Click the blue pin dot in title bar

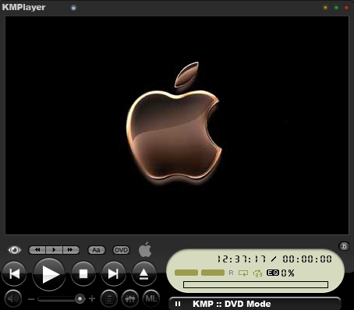pos(73,8)
